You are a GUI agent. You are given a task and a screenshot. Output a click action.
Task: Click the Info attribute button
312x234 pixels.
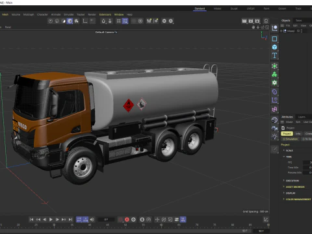click(298, 134)
